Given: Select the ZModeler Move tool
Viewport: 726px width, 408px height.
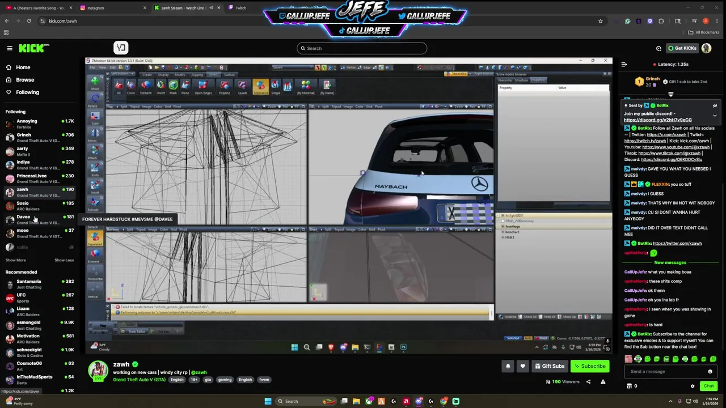Looking at the screenshot, I should [x=95, y=82].
